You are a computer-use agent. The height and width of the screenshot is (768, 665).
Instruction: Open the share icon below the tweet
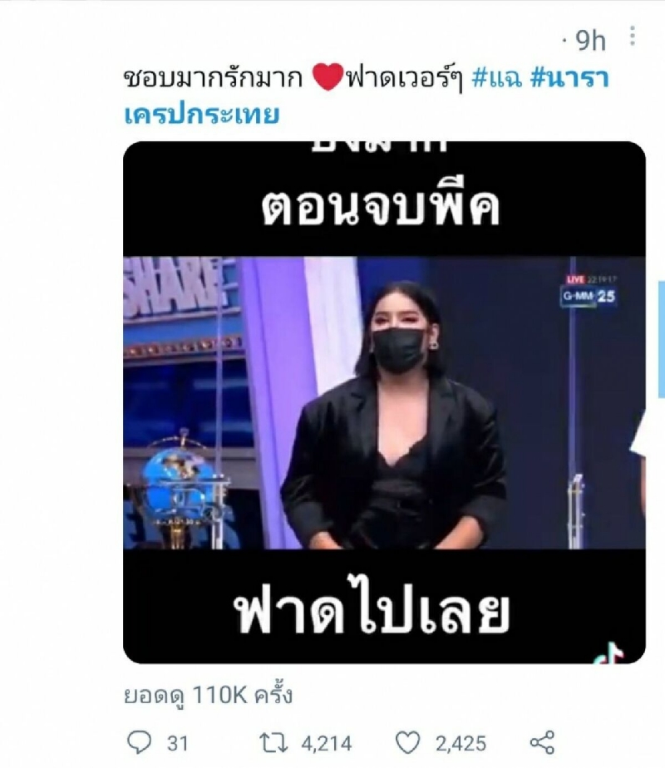(x=543, y=742)
